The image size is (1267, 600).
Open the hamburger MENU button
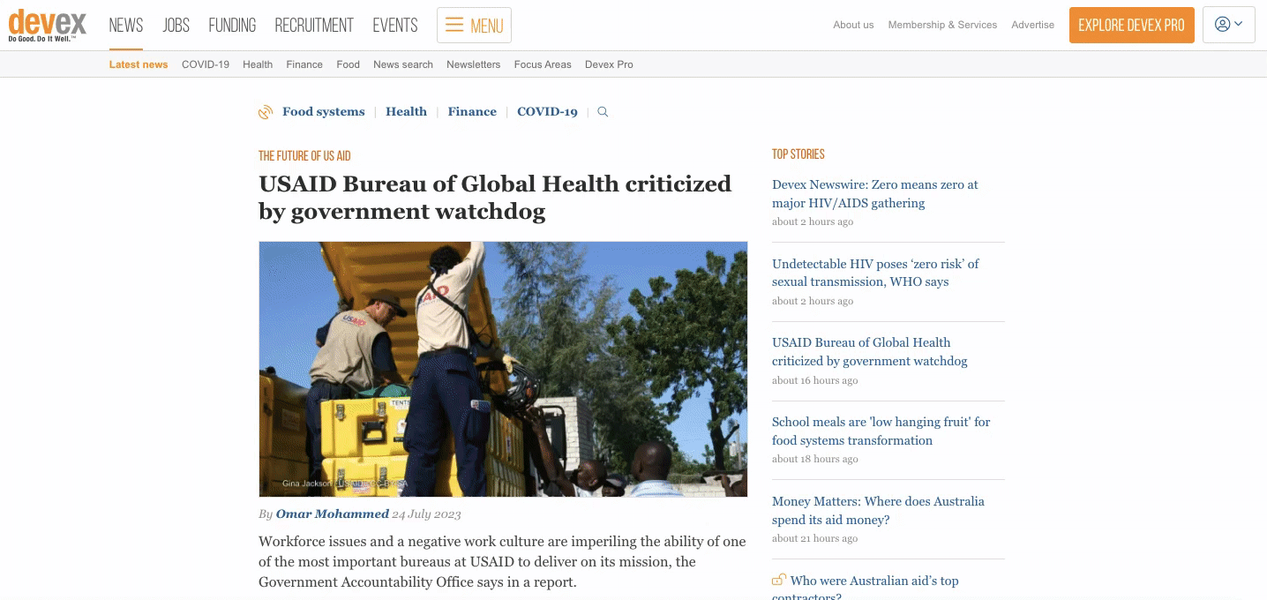(474, 26)
